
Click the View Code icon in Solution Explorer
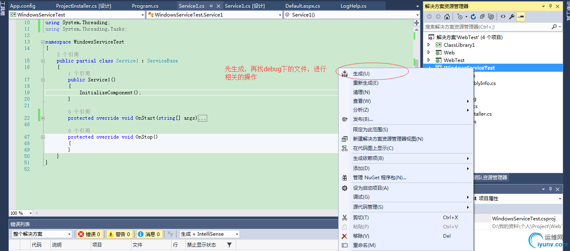503,17
